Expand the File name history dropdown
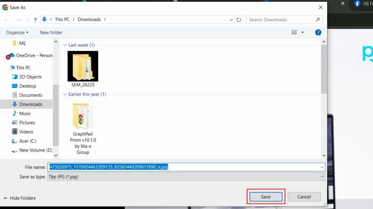The width and height of the screenshot is (373, 209). (x=322, y=167)
